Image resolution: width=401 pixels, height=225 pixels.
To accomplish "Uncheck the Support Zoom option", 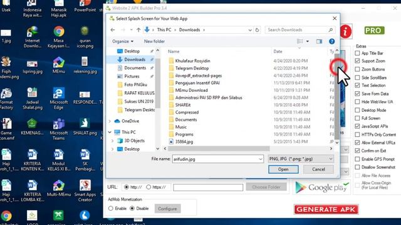I will point(357,61).
